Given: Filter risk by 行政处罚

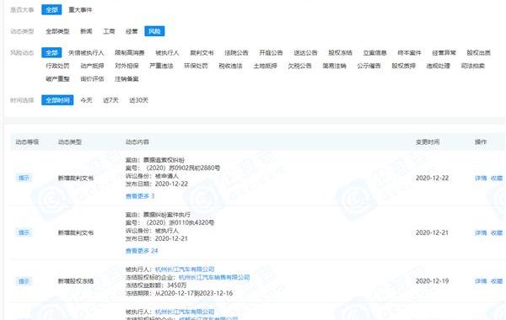Looking at the screenshot, I should [57, 66].
